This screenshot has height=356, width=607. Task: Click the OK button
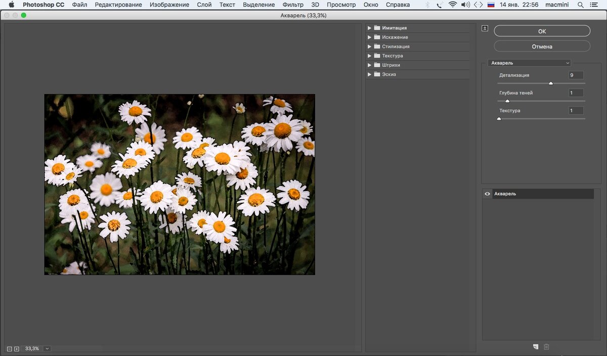click(542, 31)
